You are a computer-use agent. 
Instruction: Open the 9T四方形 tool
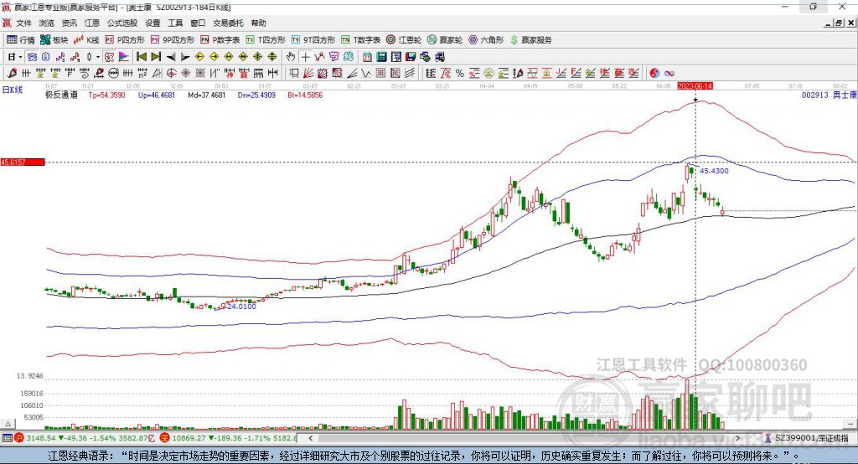pos(313,40)
